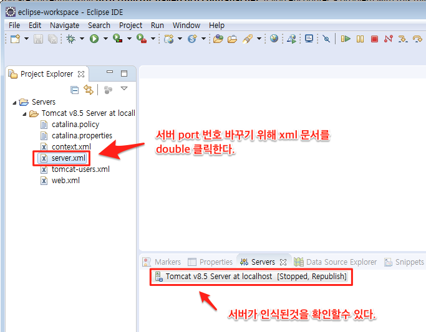This screenshot has width=426, height=332.
Task: Open the New Servlet dropdown arrow
Action: [203, 39]
